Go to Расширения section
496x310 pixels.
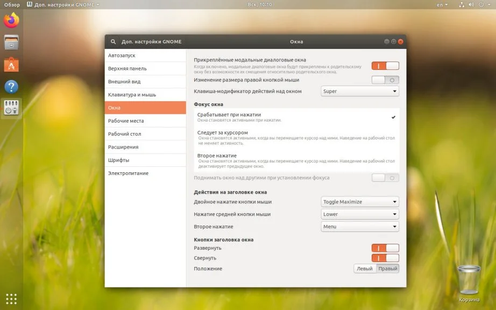(145, 147)
